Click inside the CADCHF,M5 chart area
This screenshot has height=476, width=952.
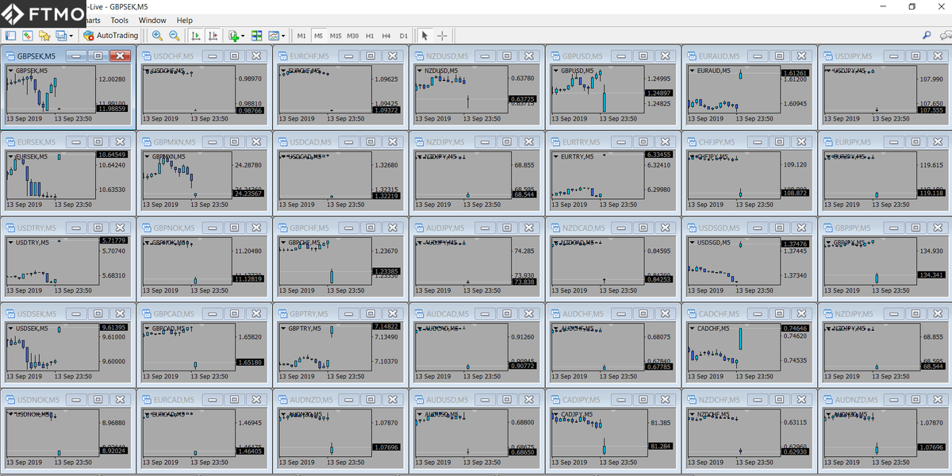coord(734,348)
